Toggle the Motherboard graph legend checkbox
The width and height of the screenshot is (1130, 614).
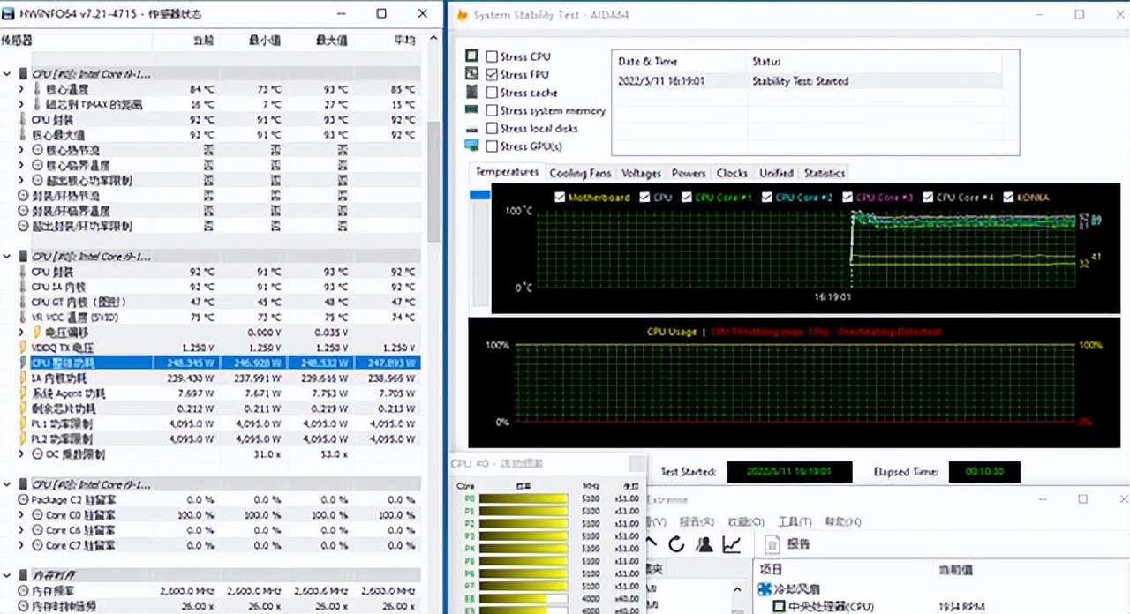pyautogui.click(x=560, y=198)
